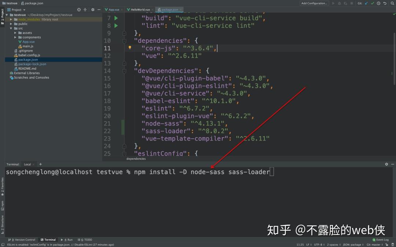This screenshot has height=247, width=396.
Task: Click the run configuration play button
Action: (x=333, y=3)
